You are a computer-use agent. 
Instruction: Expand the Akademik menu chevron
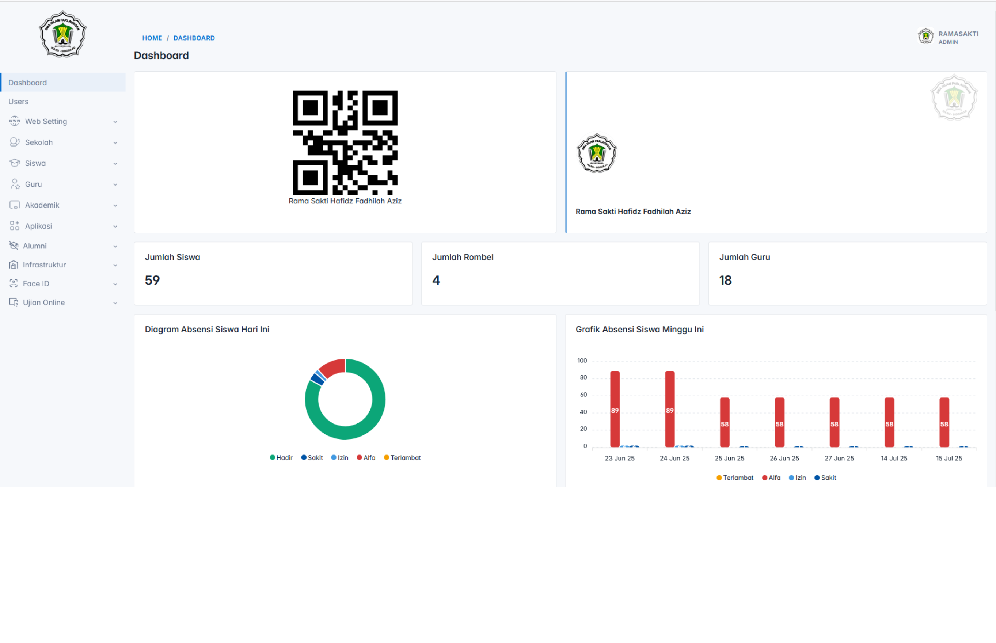click(115, 205)
